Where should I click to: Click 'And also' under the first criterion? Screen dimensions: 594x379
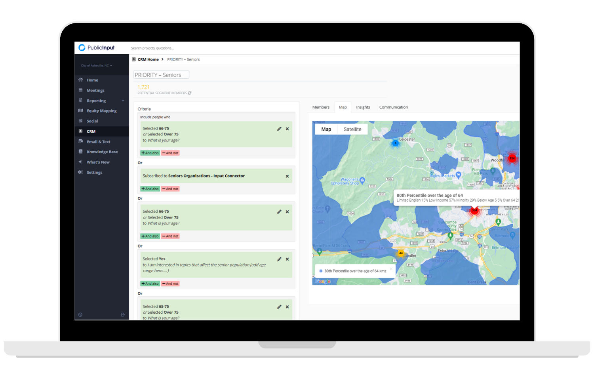150,153
